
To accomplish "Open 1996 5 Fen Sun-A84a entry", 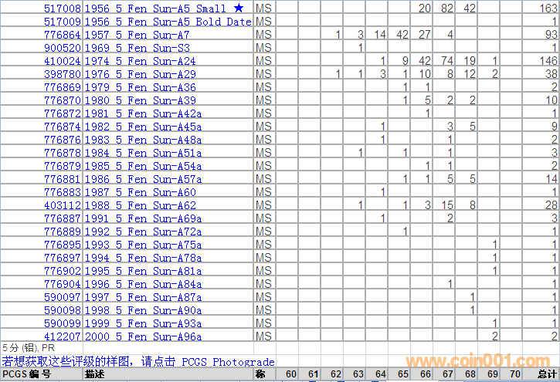I will point(143,284).
